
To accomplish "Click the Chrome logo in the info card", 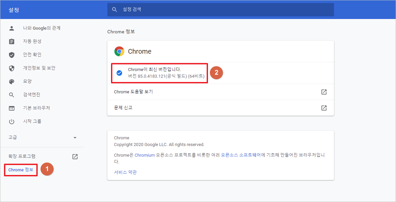I will [119, 51].
